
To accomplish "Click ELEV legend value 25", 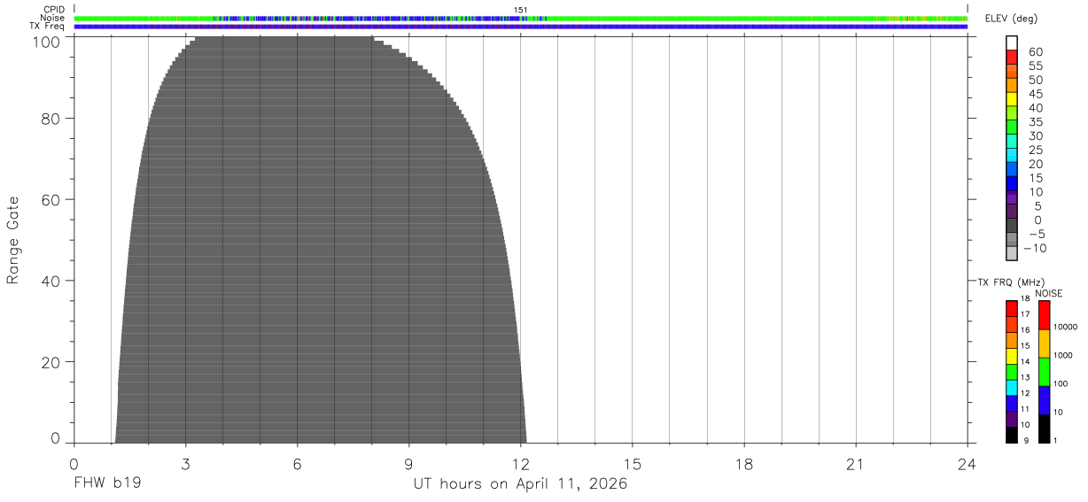I will coord(1035,150).
